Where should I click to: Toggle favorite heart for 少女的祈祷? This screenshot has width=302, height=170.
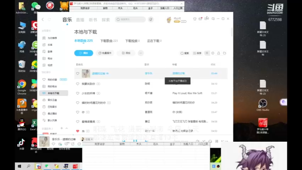coord(78,93)
